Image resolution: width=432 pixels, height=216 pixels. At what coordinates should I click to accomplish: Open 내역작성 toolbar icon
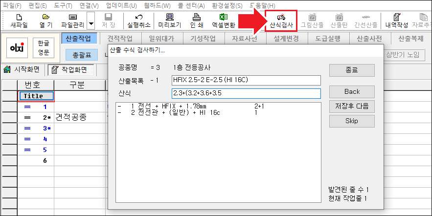(x=396, y=21)
